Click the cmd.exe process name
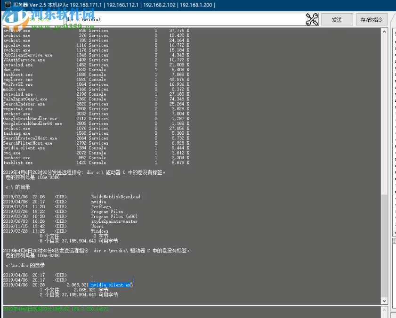Image resolution: width=396 pixels, height=318 pixels. 12,153
